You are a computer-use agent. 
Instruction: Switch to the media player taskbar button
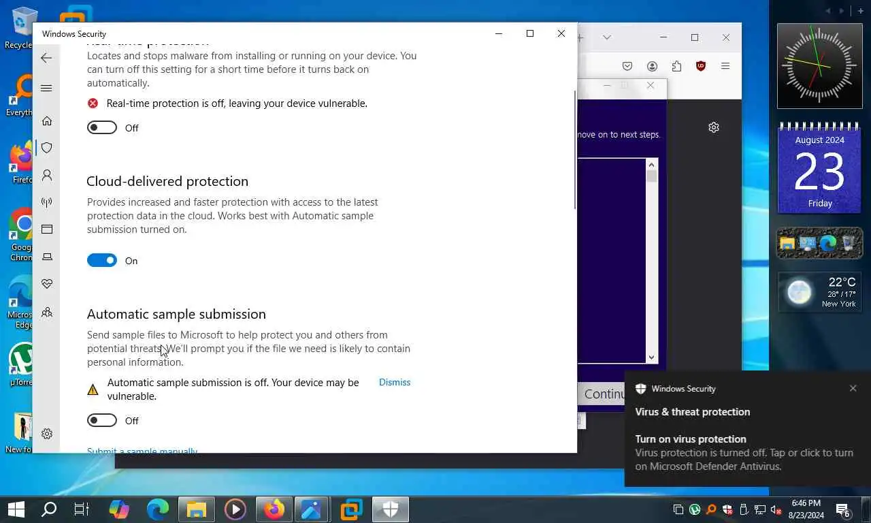point(235,509)
